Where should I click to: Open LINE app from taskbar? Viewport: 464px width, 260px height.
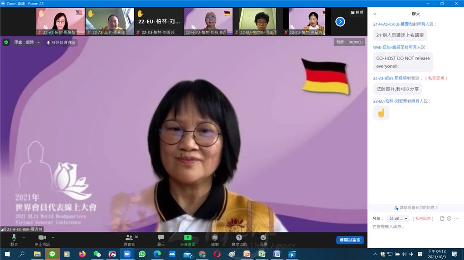(52, 254)
